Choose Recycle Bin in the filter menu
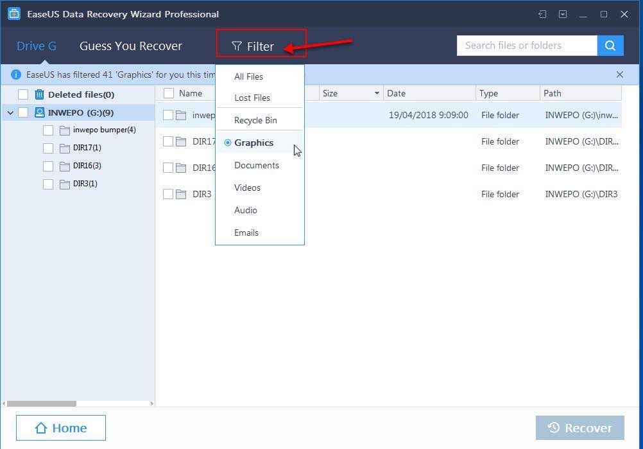Image resolution: width=643 pixels, height=449 pixels. tap(255, 120)
